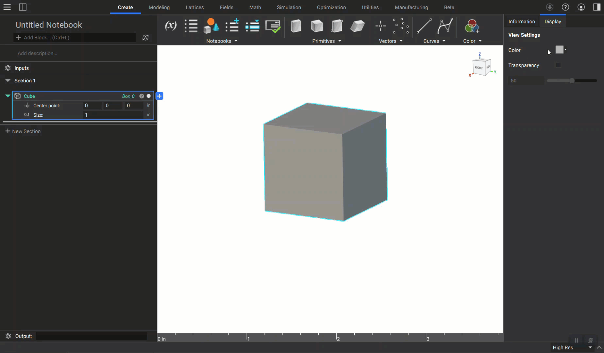Click the transparency value field 50
This screenshot has height=353, width=604.
tap(526, 80)
